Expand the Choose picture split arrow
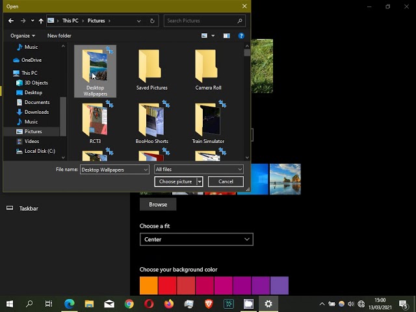The height and width of the screenshot is (312, 416). [200, 182]
